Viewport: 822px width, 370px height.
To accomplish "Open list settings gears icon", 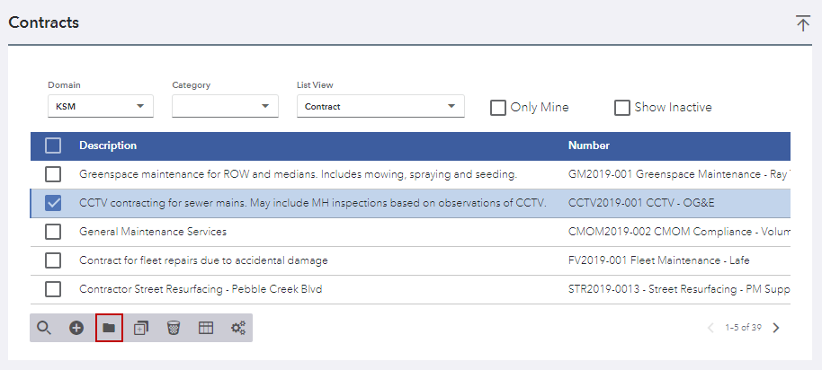I will 238,328.
